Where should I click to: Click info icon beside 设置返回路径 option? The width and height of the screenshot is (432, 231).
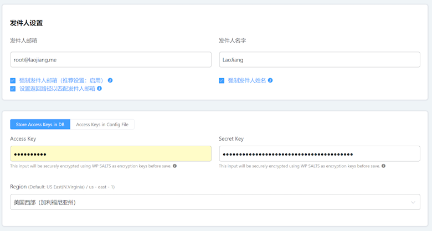pos(100,89)
